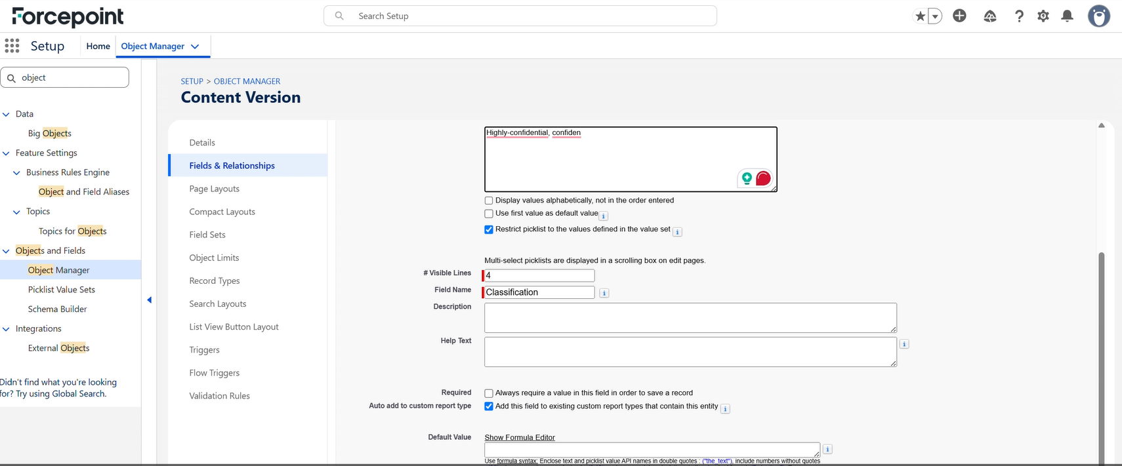Enable Display values alphabetically checkbox
Viewport: 1122px width, 466px height.
[x=489, y=201]
